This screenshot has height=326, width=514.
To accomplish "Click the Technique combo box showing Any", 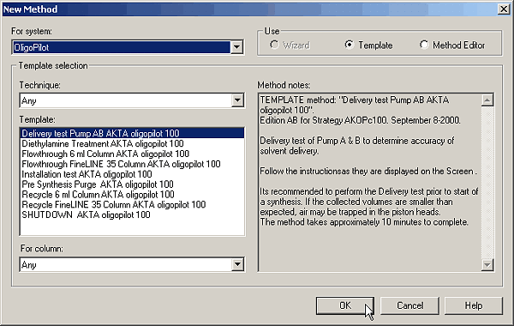I will 132,100.
